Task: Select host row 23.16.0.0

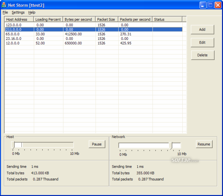Action: 94,38
